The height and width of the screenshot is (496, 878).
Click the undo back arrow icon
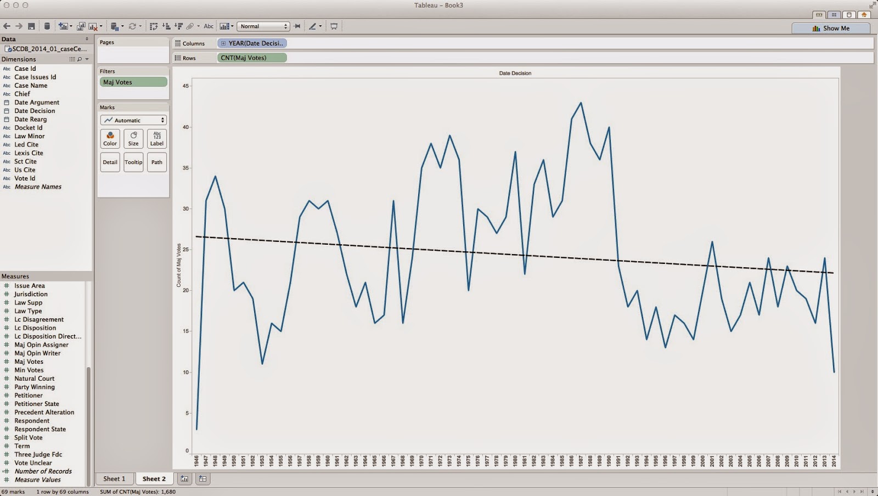pyautogui.click(x=7, y=26)
